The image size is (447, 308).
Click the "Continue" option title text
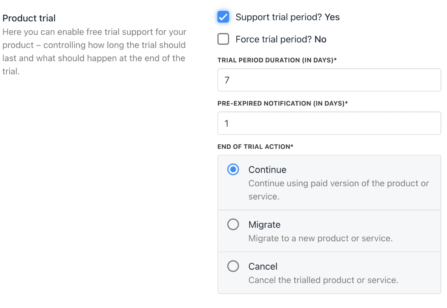click(x=267, y=170)
